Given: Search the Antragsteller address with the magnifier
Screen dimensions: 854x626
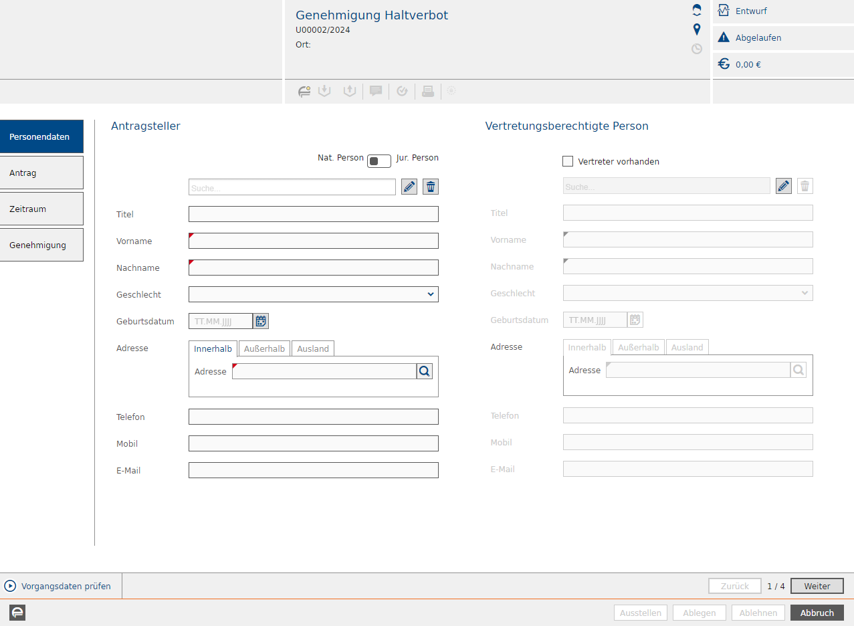Looking at the screenshot, I should (424, 371).
